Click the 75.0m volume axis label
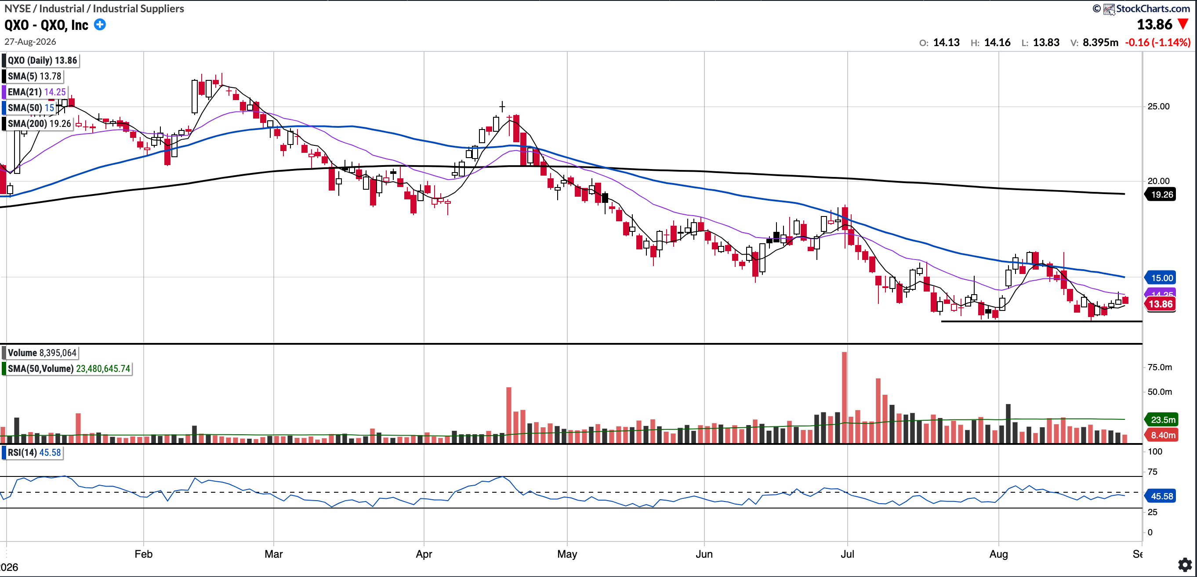The width and height of the screenshot is (1197, 577). pyautogui.click(x=1160, y=368)
